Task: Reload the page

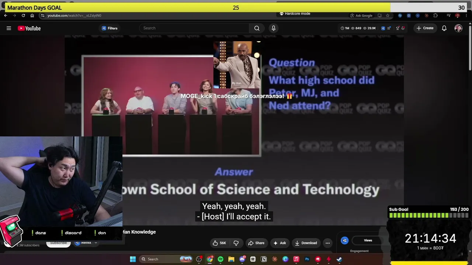Action: [23, 15]
